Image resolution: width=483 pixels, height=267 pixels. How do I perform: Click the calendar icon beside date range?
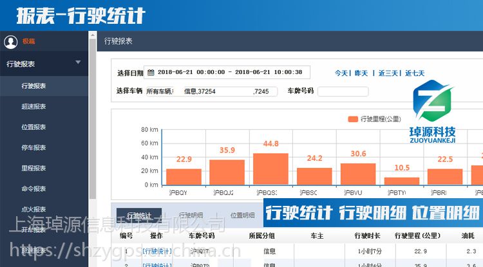pyautogui.click(x=151, y=73)
